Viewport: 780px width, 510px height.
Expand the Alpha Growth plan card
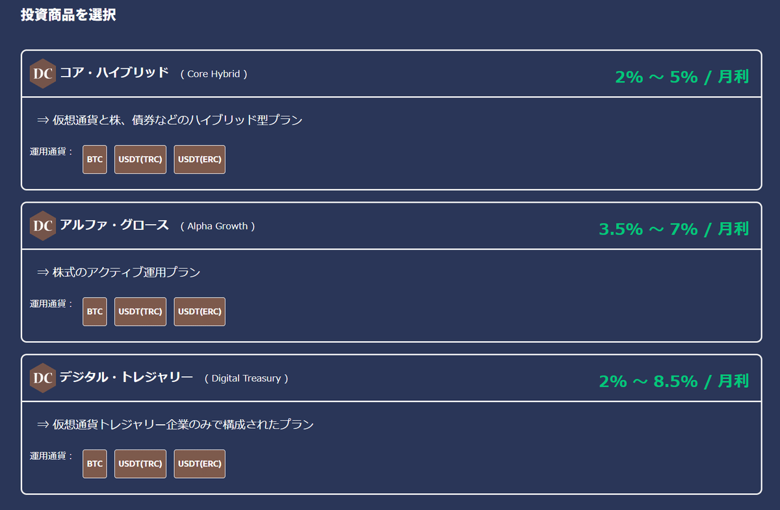(390, 225)
